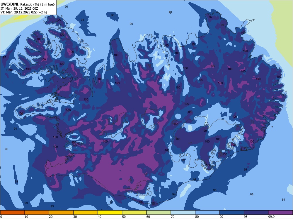Click the legend tick label '40'
Screen dimensions: 293x219
coord(100,217)
